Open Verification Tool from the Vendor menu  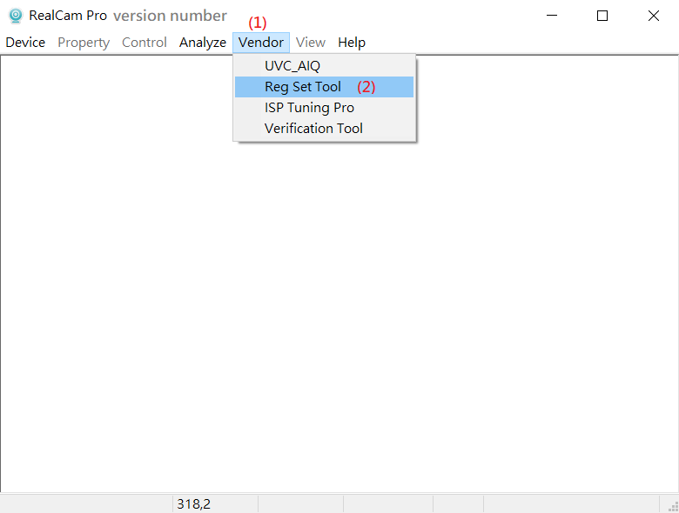pos(325,128)
